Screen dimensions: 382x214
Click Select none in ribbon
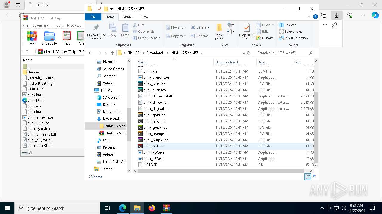point(291,32)
